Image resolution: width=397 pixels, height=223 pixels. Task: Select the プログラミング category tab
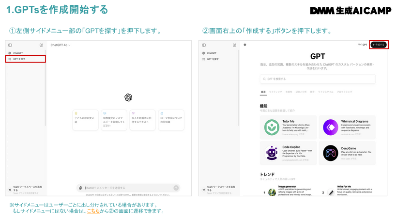(344, 92)
